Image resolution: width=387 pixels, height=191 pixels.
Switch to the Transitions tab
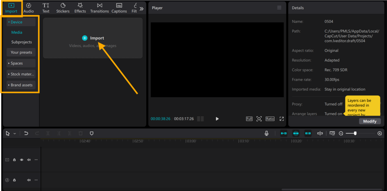click(99, 8)
